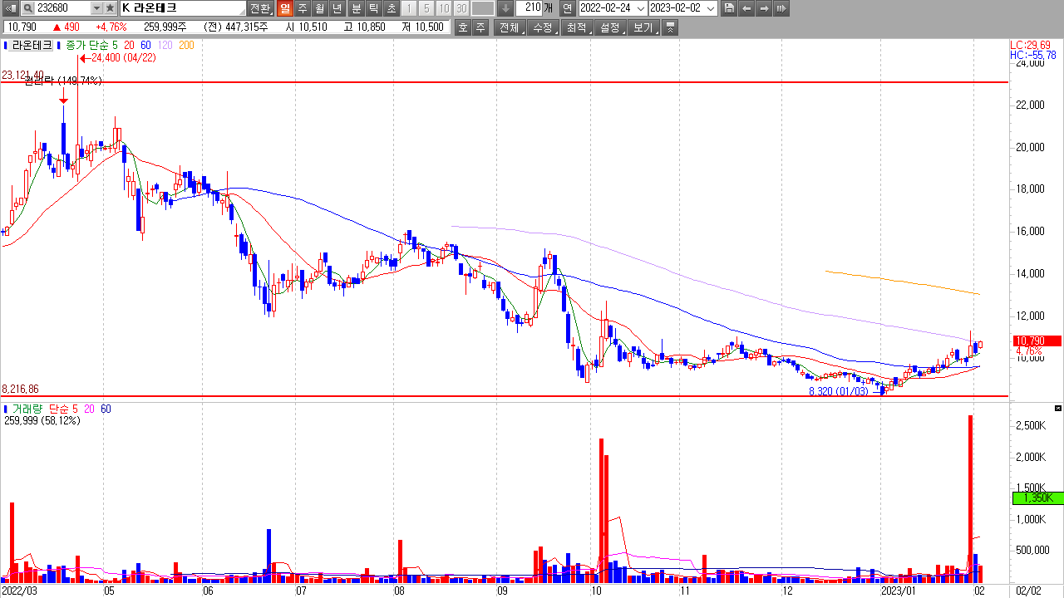Click interval button 10
Viewport: 1064px width, 598px height.
[443, 8]
